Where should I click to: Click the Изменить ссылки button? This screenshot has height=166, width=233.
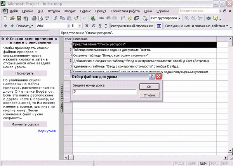click(25, 124)
